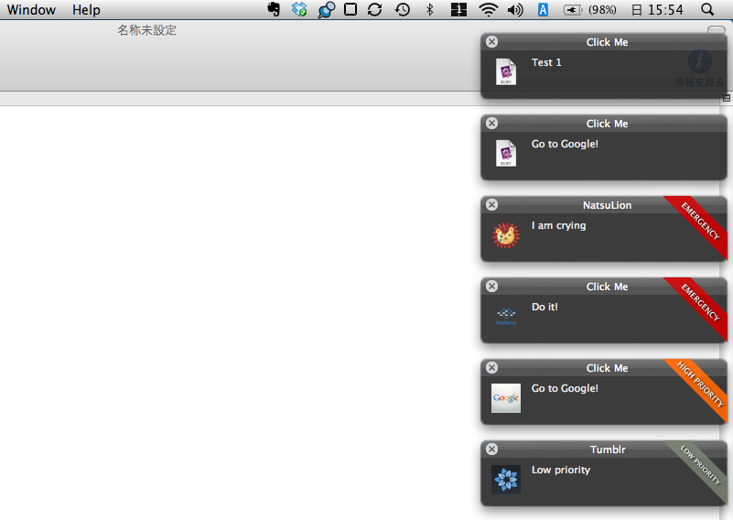
Task: Click the blue pushpin magnifier menu bar icon
Action: (326, 10)
